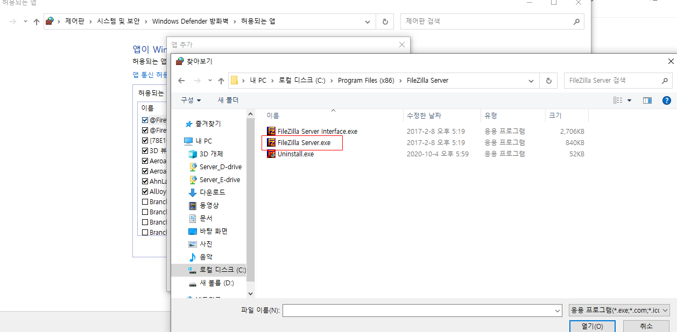
Task: Uncheck the AhnLa allowed app checkbox
Action: click(x=145, y=181)
